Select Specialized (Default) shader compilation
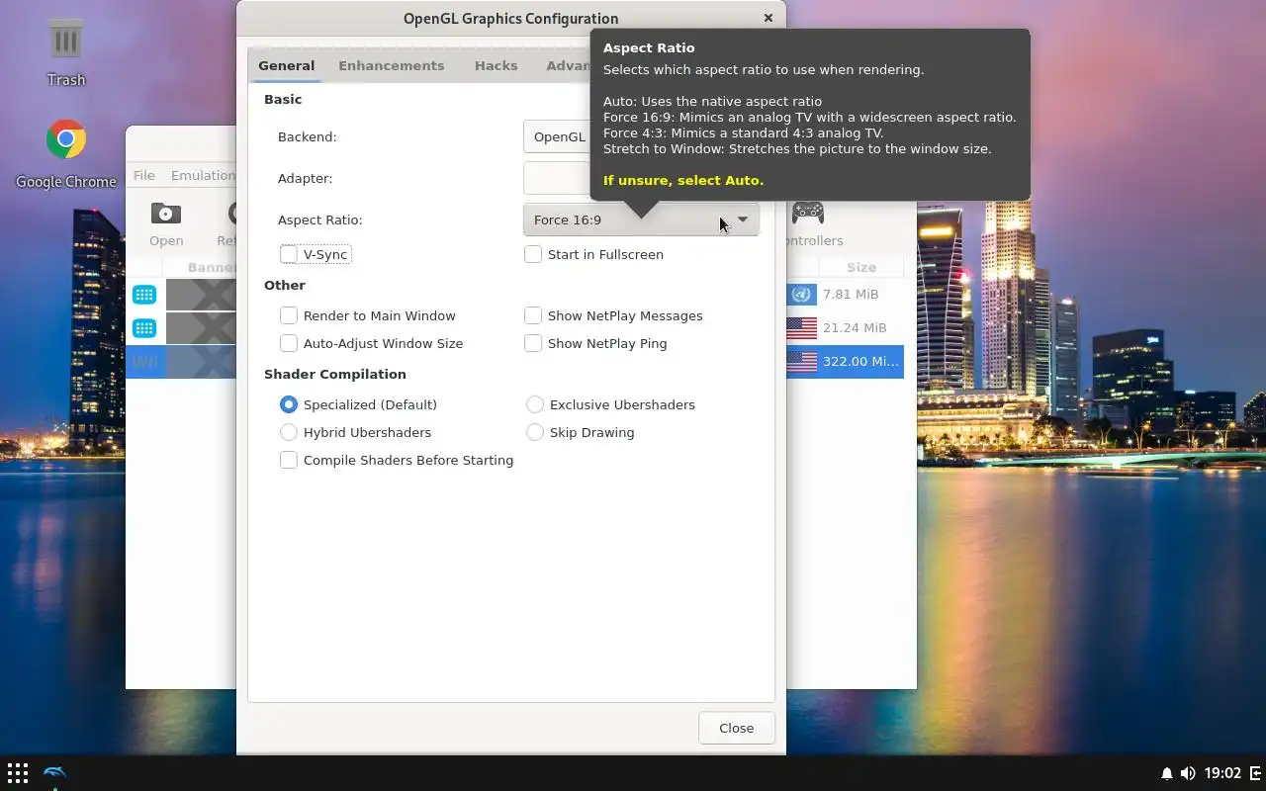Viewport: 1266px width, 791px height. point(289,404)
